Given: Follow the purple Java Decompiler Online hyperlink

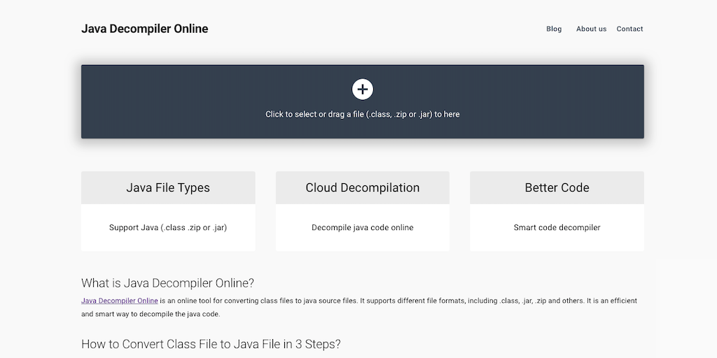Looking at the screenshot, I should (120, 301).
